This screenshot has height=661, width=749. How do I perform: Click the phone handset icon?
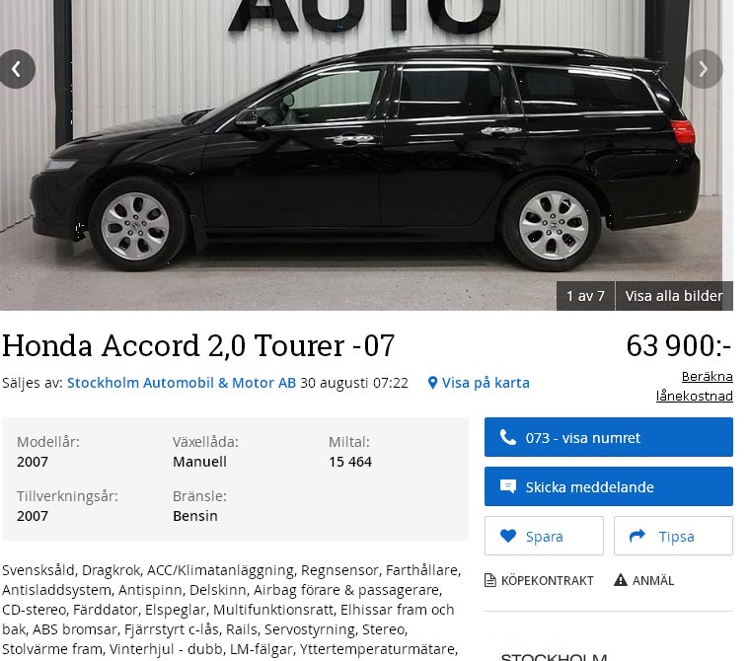coord(508,437)
